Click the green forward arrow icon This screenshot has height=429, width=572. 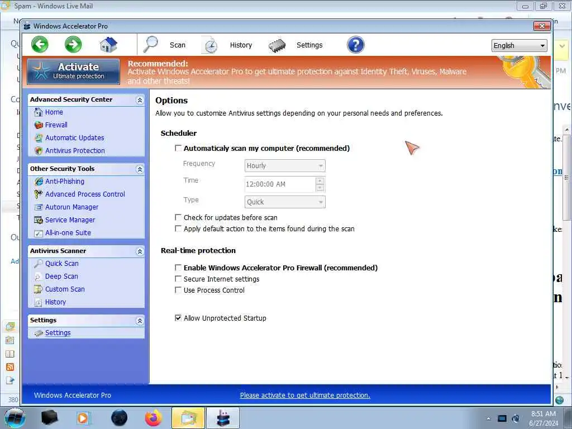click(73, 45)
